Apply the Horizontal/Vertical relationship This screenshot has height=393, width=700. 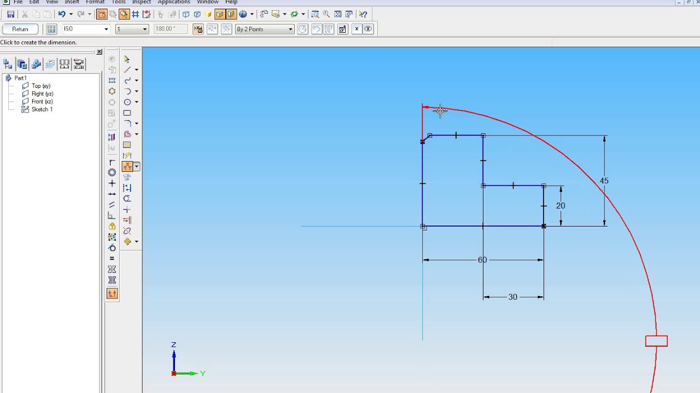pos(112,183)
